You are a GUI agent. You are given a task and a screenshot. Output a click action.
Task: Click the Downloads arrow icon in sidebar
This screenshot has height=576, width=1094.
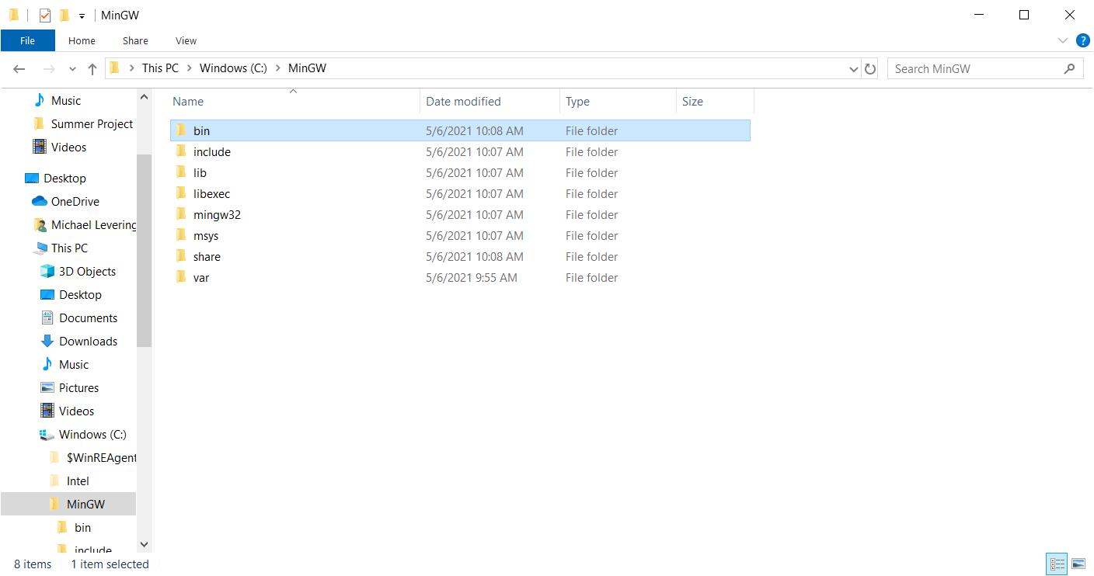47,341
